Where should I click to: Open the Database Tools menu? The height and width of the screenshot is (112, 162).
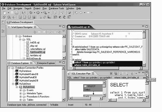click(x=56, y=8)
